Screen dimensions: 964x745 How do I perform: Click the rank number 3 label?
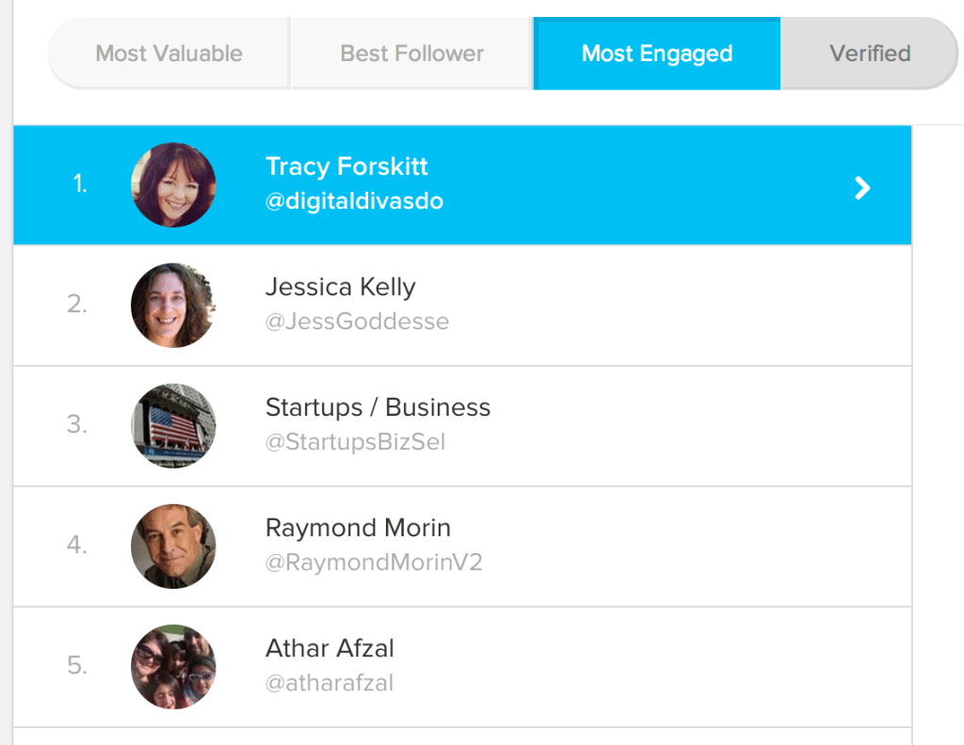76,425
